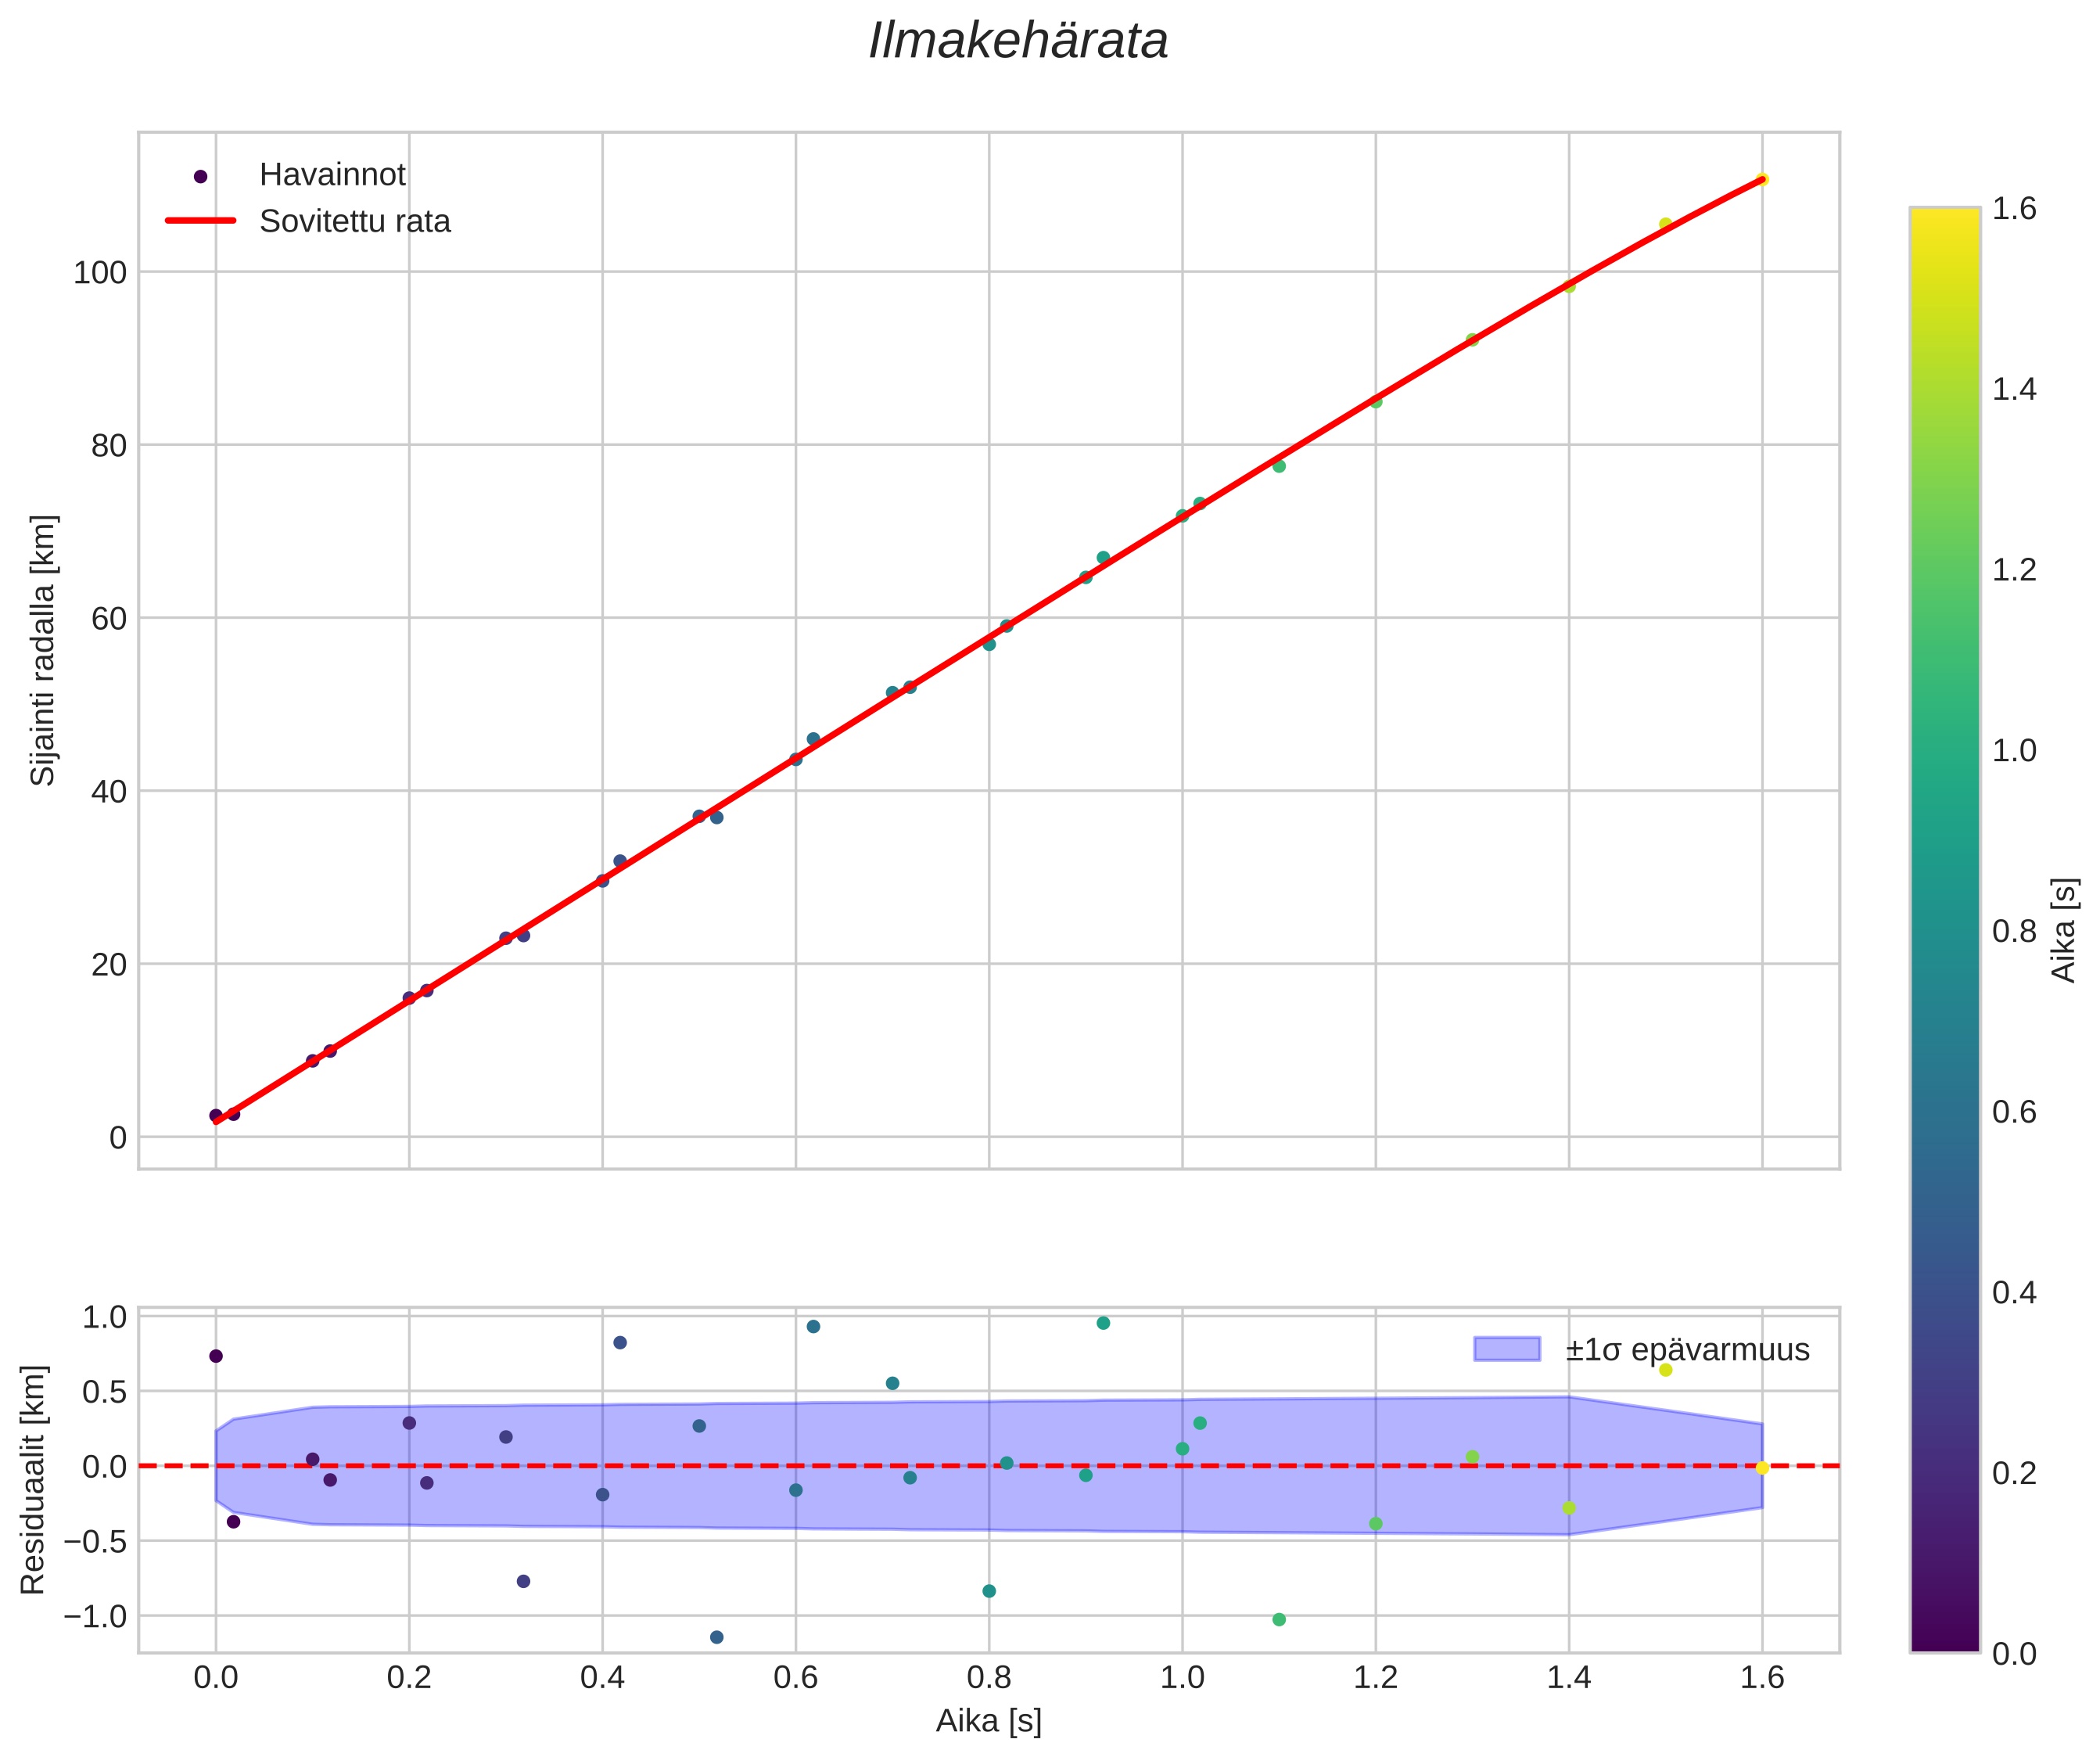The width and height of the screenshot is (2100, 1757).
Task: Click the yellow top of the colorbar
Action: coord(1944,220)
